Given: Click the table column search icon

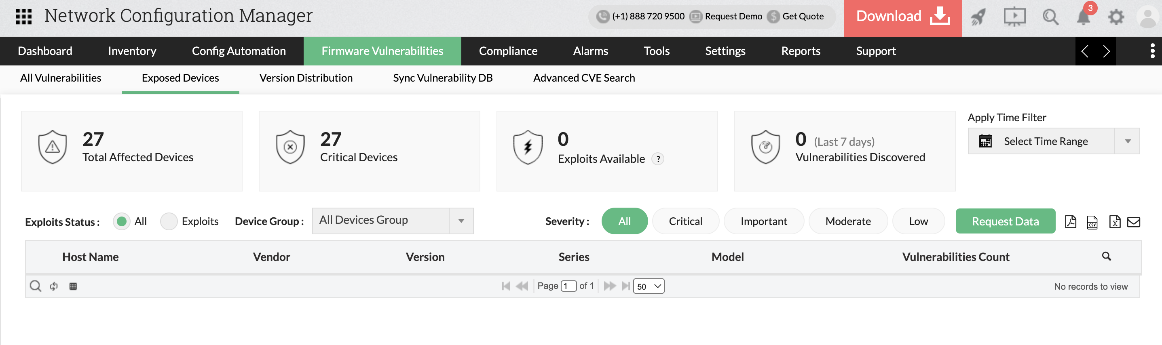Looking at the screenshot, I should click(x=1106, y=256).
